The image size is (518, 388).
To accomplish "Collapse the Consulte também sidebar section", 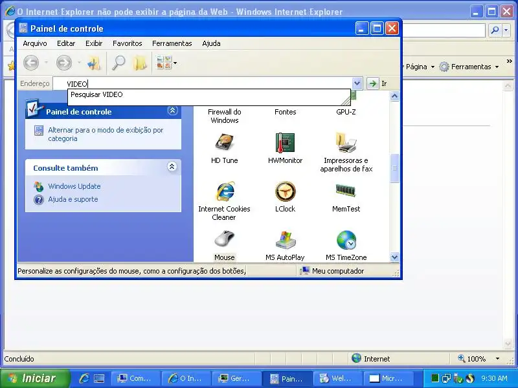I will (x=172, y=167).
